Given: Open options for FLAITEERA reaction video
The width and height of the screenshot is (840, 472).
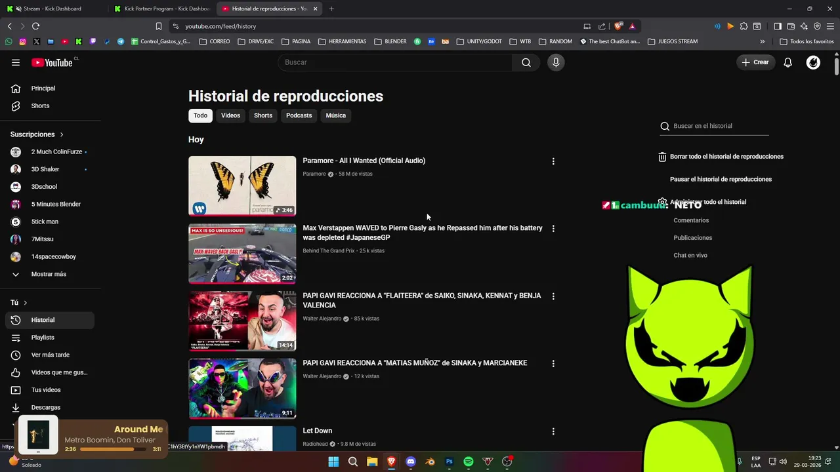Looking at the screenshot, I should point(553,296).
